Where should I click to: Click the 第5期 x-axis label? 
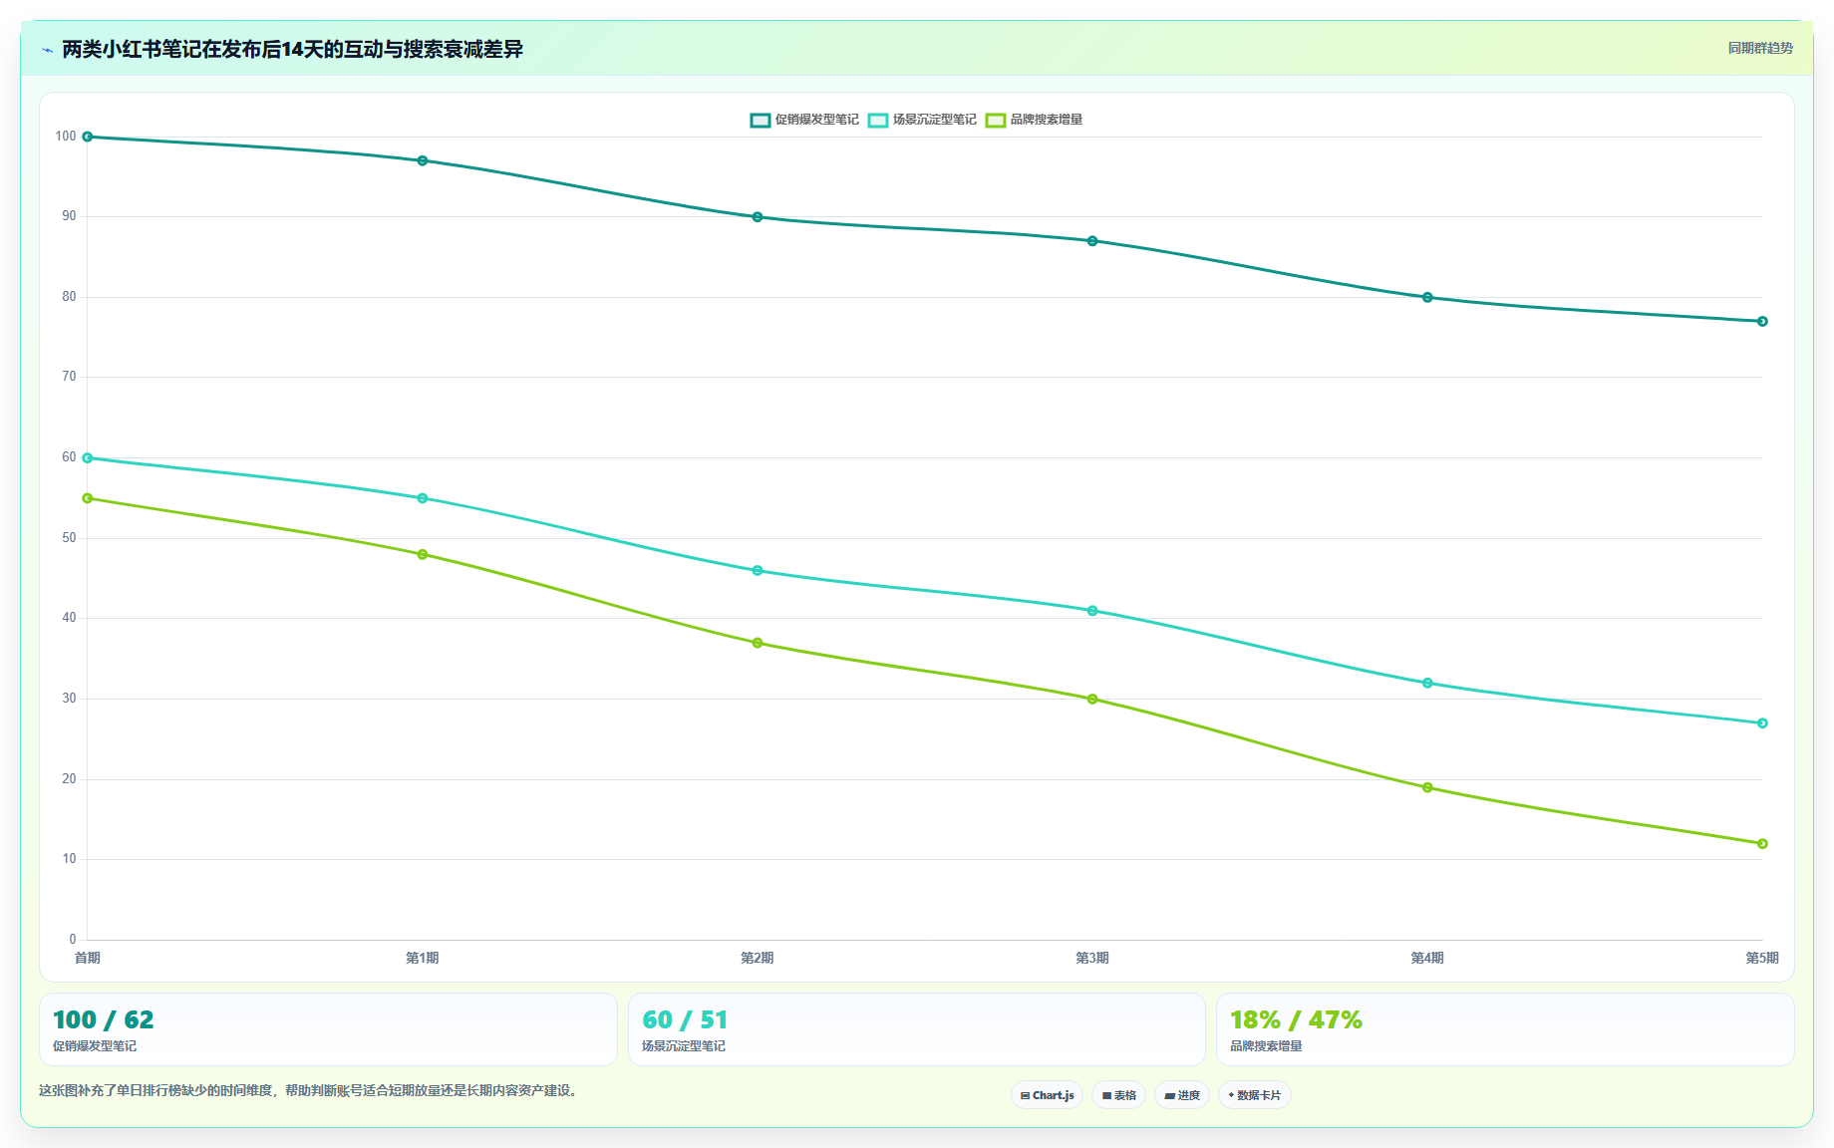coord(1762,958)
